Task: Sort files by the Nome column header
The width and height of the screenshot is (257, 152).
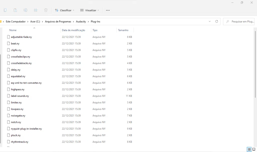Action: (x=13, y=30)
